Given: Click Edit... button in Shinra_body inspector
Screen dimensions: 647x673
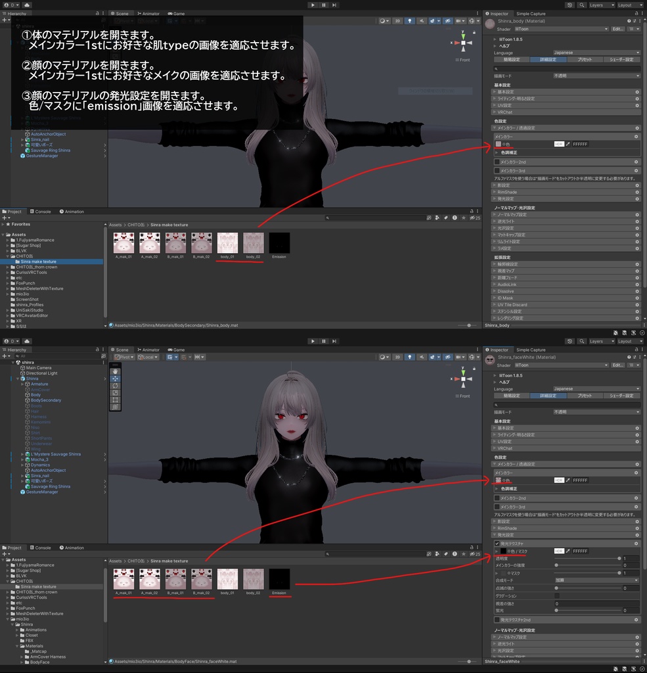Looking at the screenshot, I should click(618, 29).
